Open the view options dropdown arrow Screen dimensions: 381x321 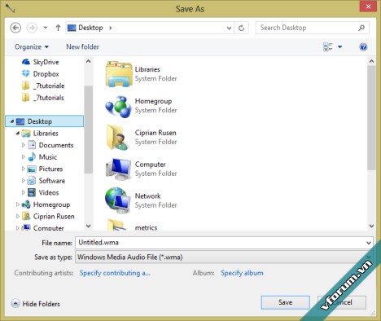tap(339, 47)
